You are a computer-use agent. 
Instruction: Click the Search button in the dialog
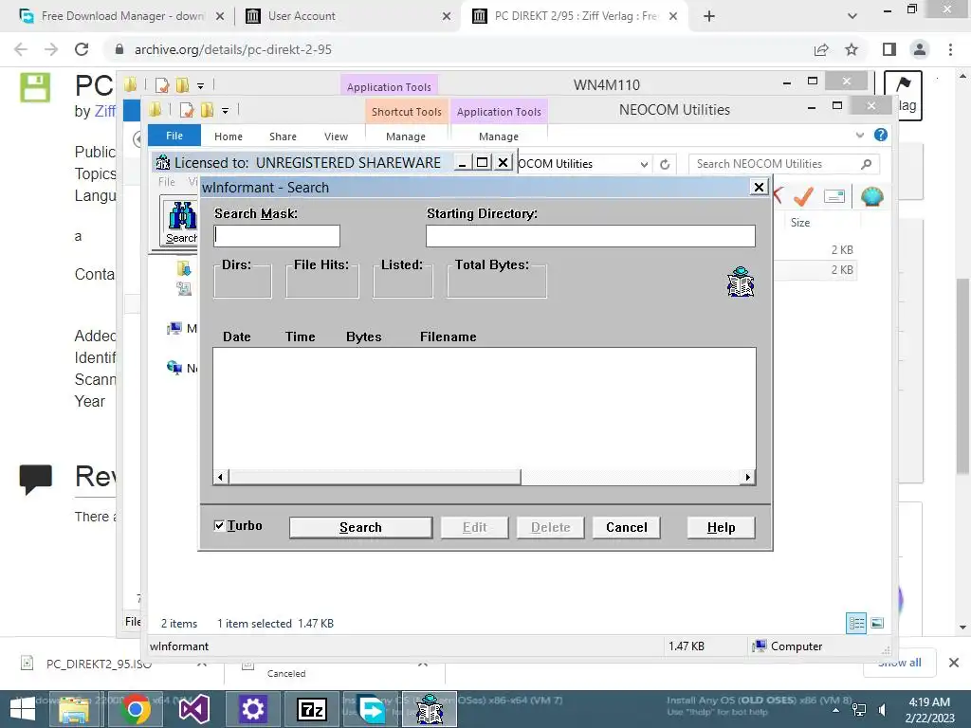pyautogui.click(x=360, y=527)
